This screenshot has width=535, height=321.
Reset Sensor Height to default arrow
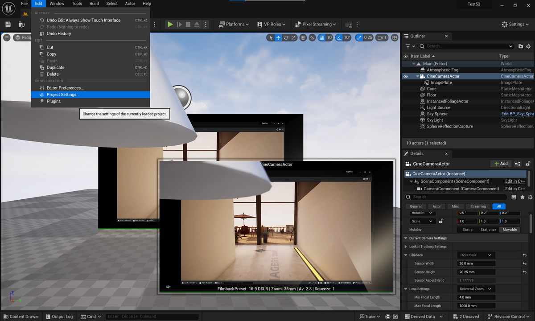point(525,272)
